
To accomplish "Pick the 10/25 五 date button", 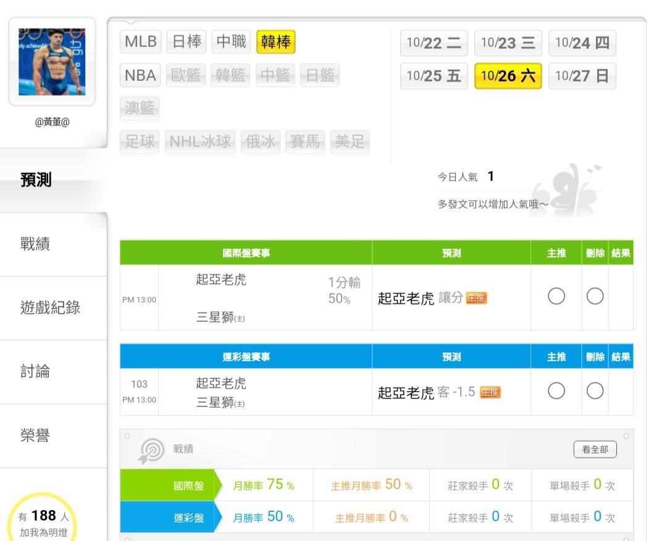I will (x=434, y=76).
